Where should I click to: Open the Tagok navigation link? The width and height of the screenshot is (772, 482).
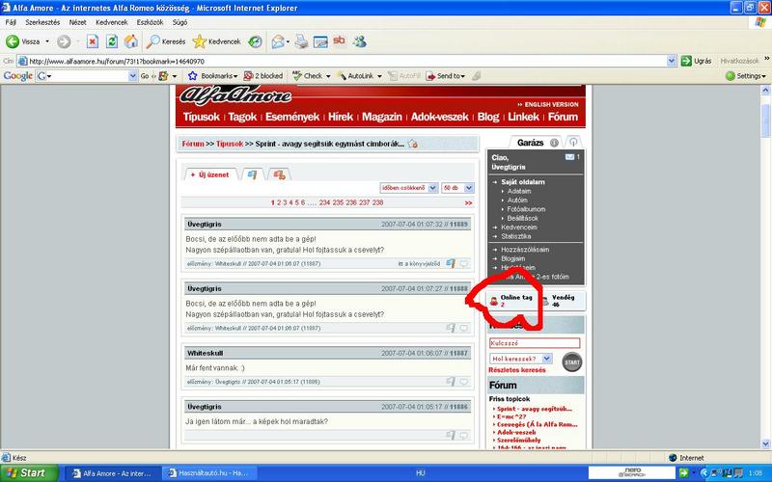point(242,117)
